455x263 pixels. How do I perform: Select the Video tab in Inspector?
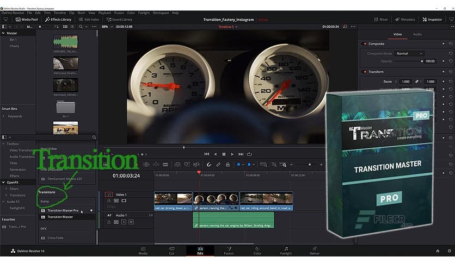[397, 34]
